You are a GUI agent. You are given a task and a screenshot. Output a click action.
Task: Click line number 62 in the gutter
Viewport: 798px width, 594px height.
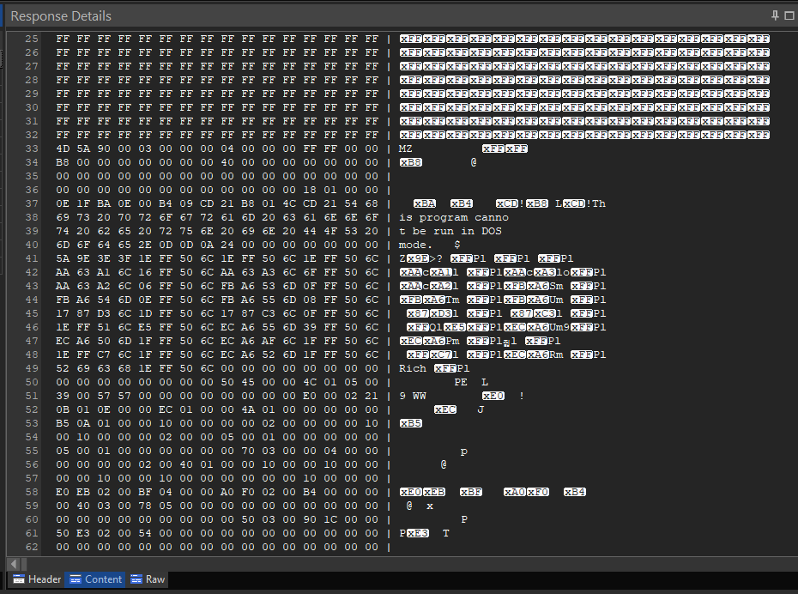32,547
